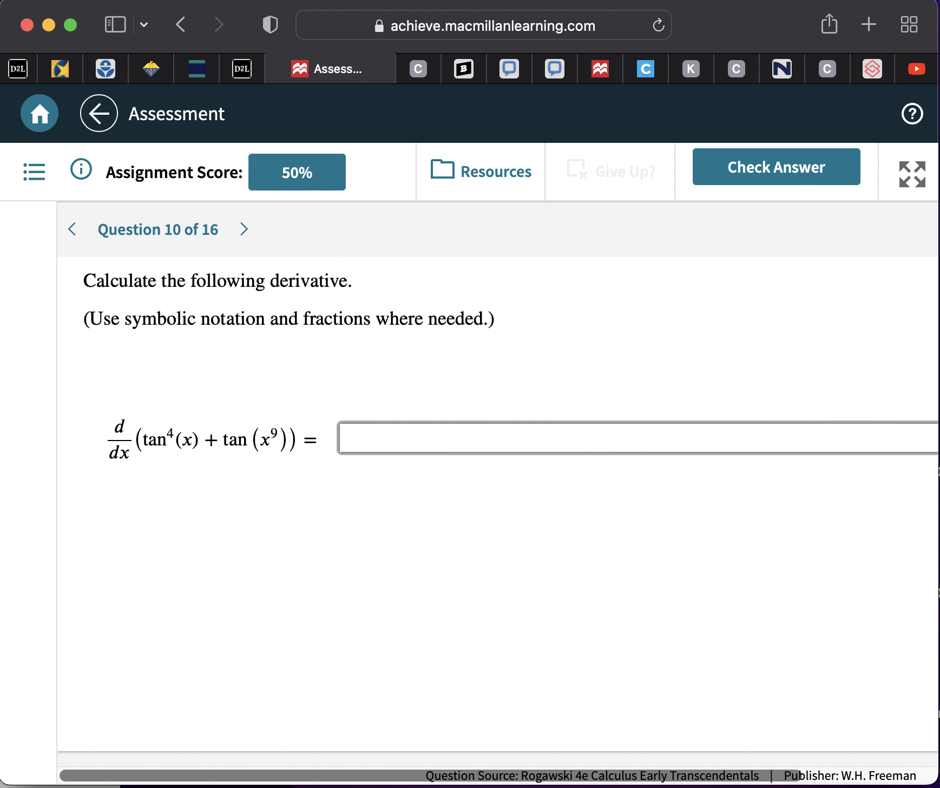940x788 pixels.
Task: Show the tab overview grid icon
Action: tap(910, 24)
